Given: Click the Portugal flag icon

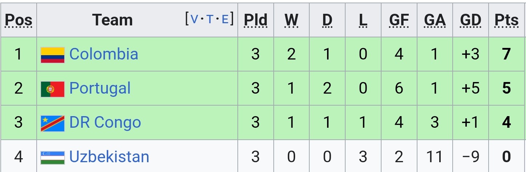Looking at the screenshot, I should click(x=53, y=89).
